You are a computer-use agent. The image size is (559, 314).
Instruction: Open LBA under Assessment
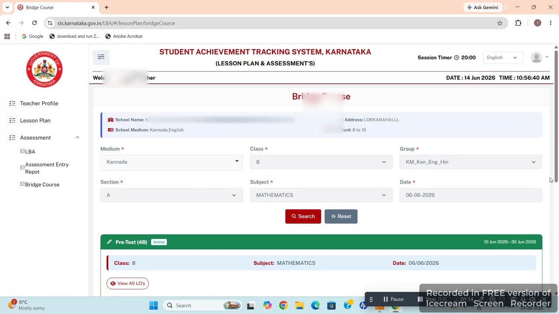pos(30,152)
